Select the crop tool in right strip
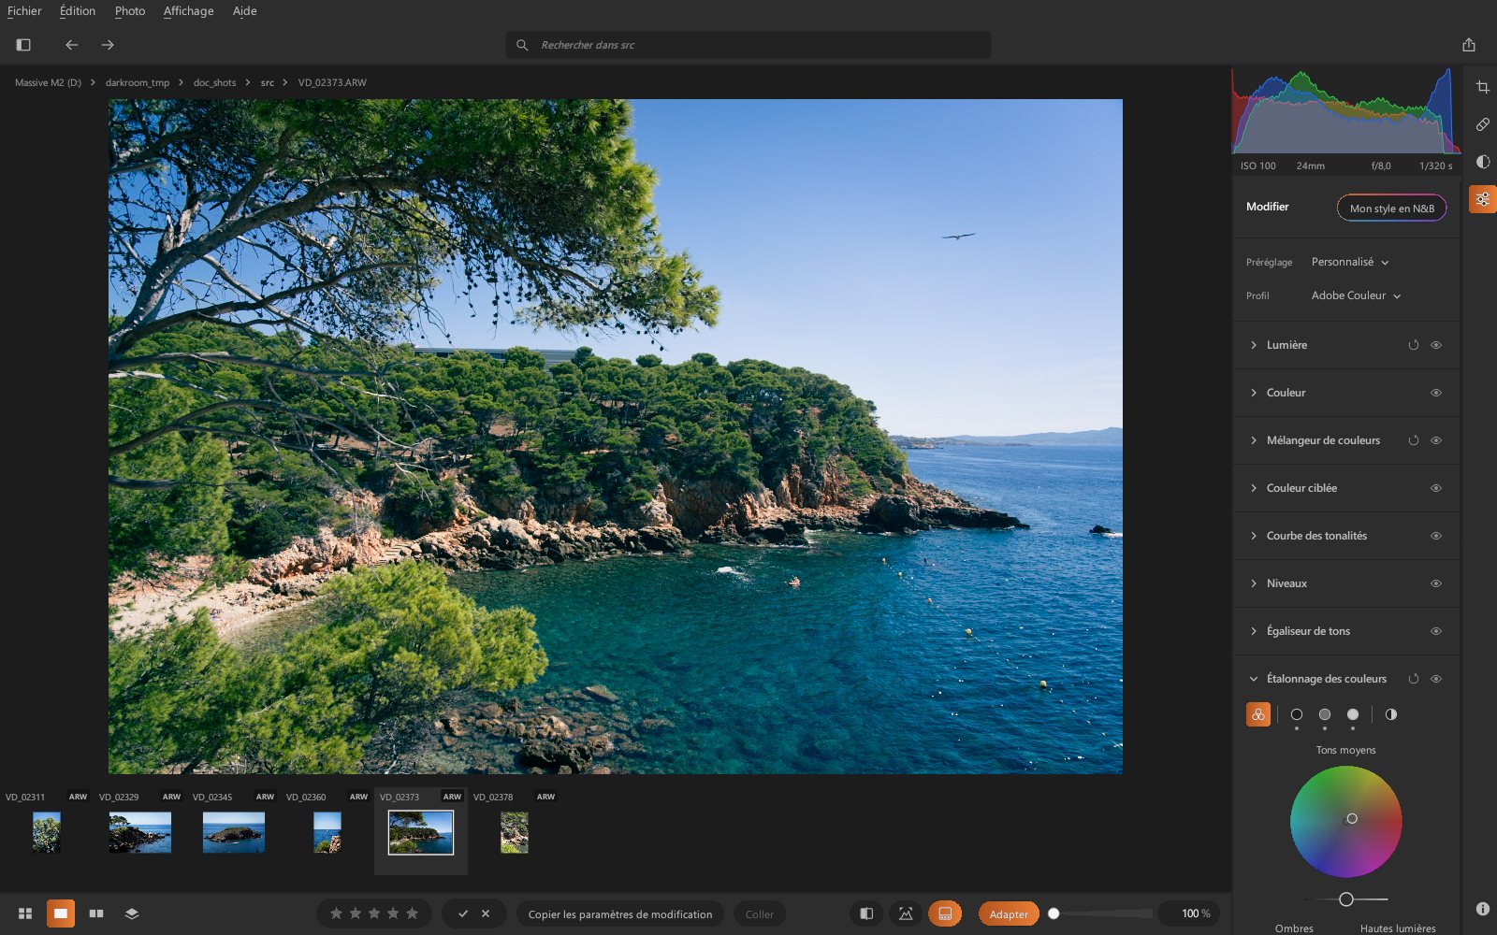The image size is (1497, 935). (1483, 87)
